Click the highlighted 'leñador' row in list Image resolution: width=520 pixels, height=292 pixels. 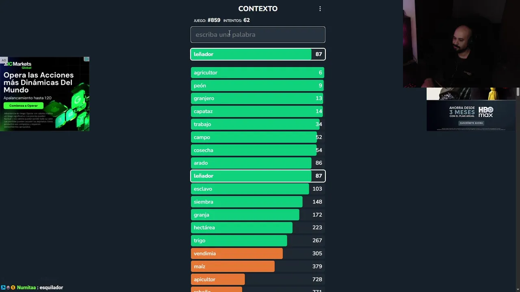coord(258,176)
